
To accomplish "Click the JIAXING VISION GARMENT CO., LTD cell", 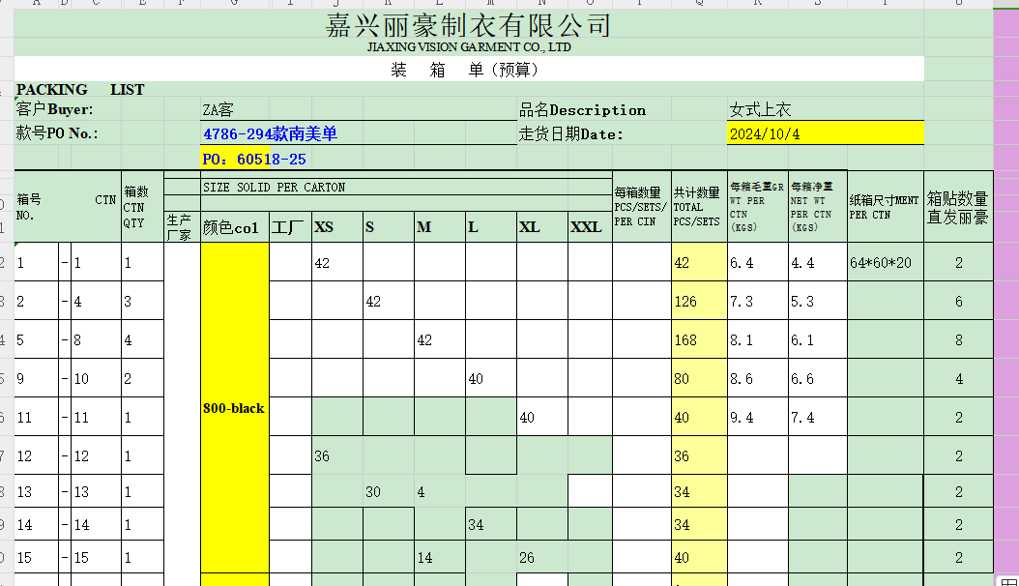I will [469, 47].
